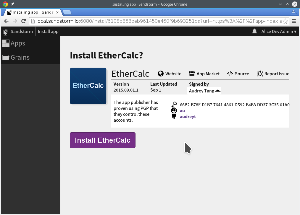Bookmark the page using the star icon
Image resolution: width=300 pixels, height=215 pixels.
[x=286, y=21]
